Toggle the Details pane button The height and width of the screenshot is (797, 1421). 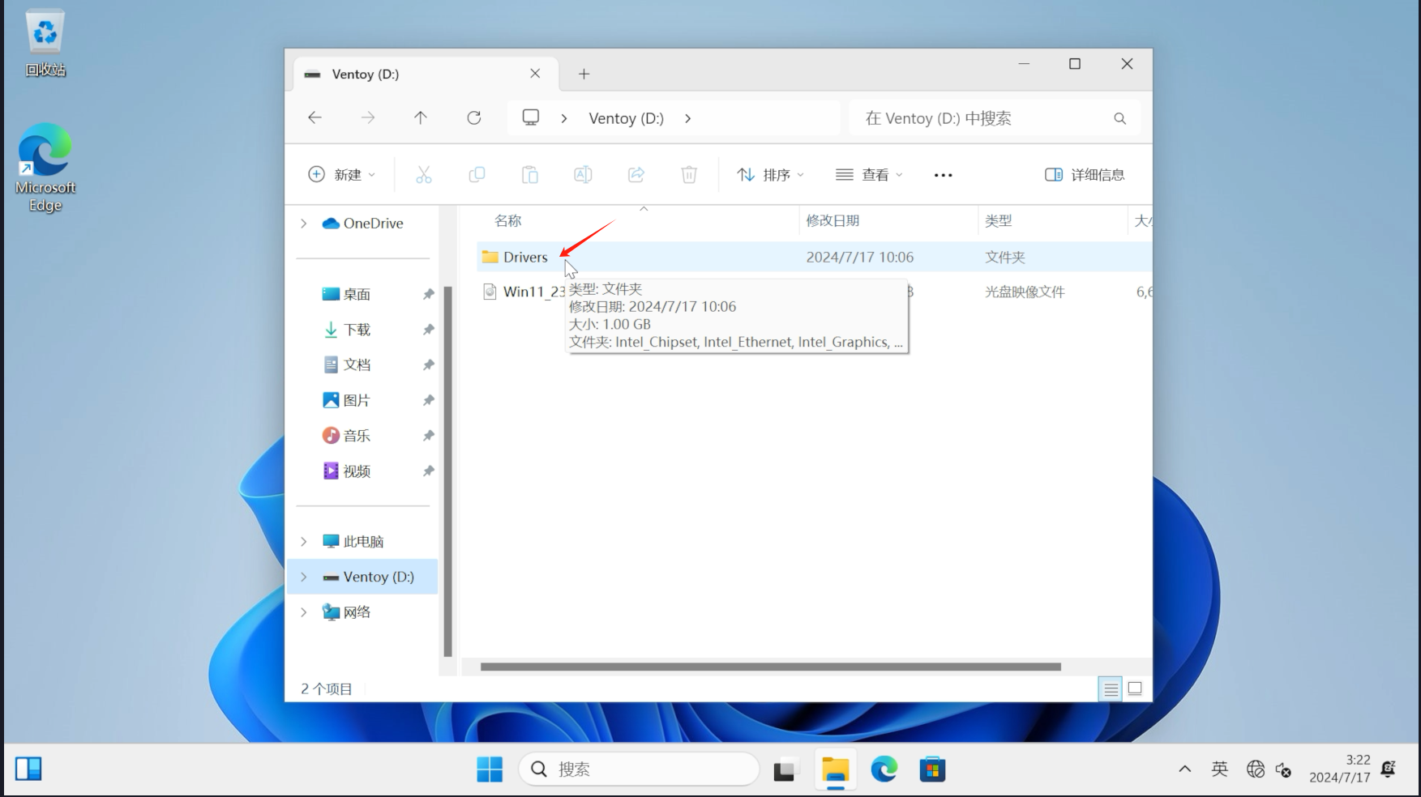1085,174
